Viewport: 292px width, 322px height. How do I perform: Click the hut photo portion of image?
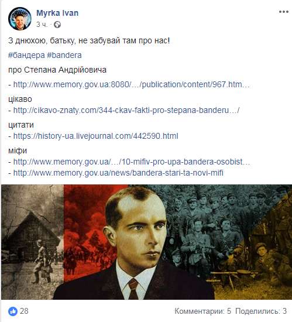(32, 242)
